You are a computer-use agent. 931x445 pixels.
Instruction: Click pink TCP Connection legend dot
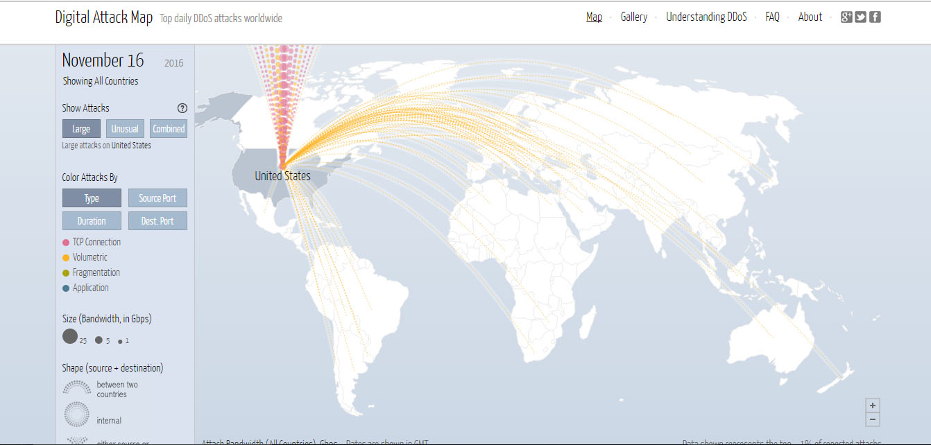tap(66, 243)
